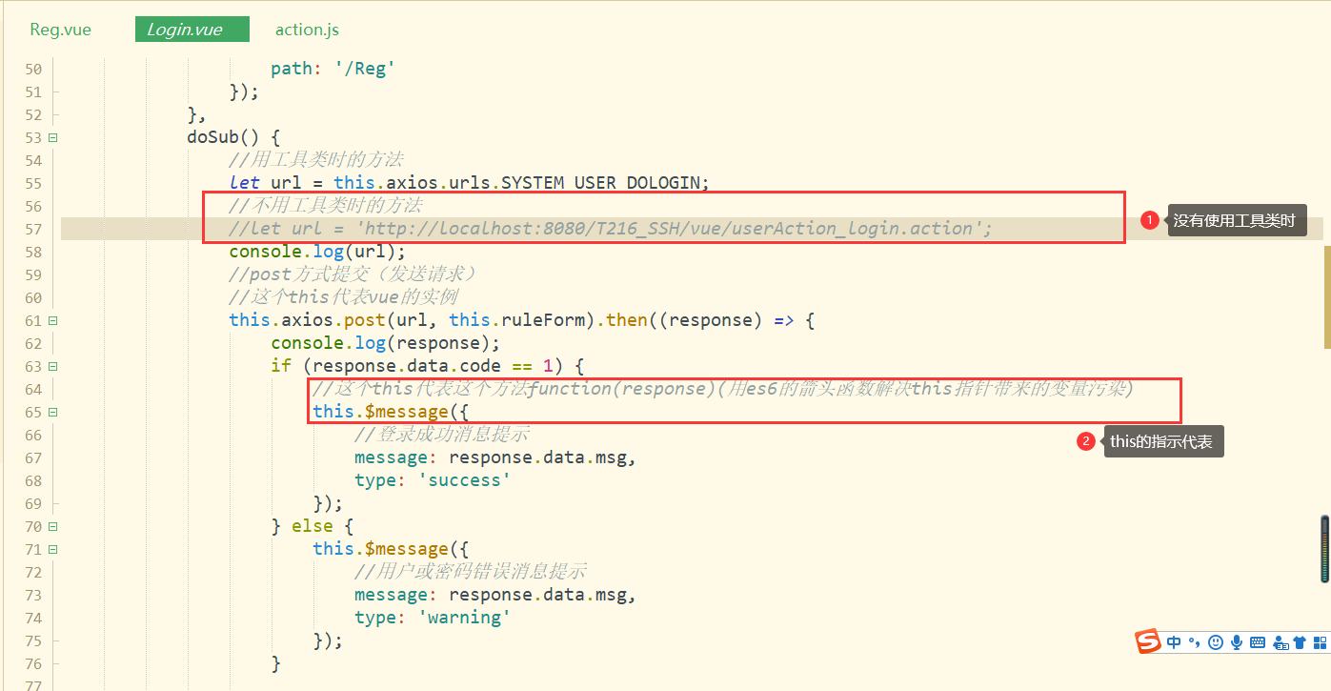Click the comment "//用工具类时的方法"

point(315,160)
